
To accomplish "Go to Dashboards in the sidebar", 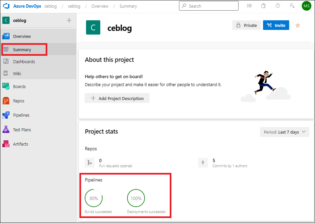I will pyautogui.click(x=38, y=61).
